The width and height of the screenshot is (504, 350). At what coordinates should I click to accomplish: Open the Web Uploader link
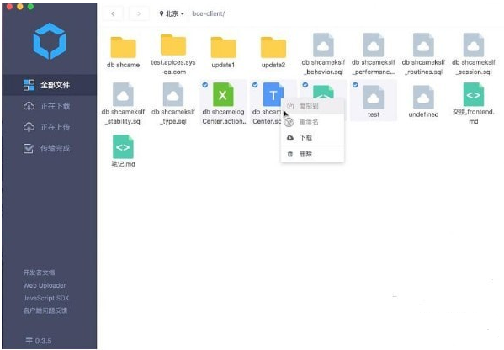click(x=45, y=285)
